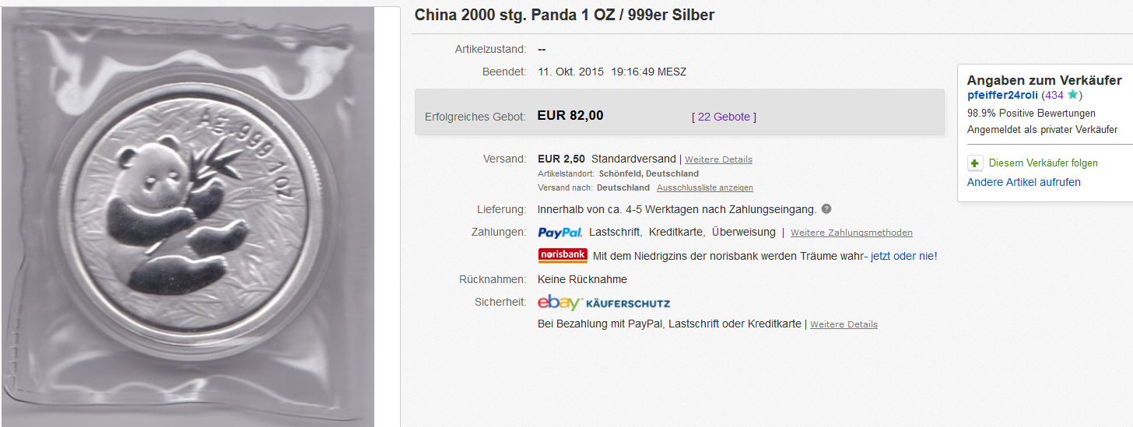Open seller feedback score 434

[1054, 95]
